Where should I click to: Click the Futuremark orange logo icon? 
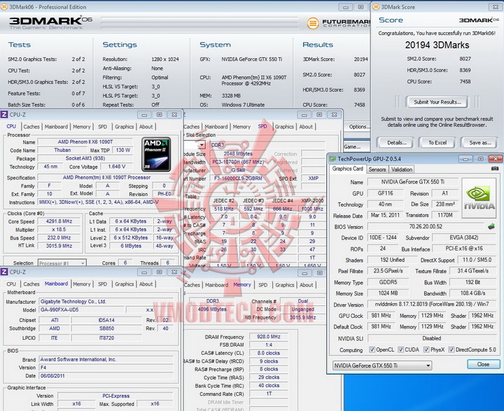pyautogui.click(x=313, y=23)
